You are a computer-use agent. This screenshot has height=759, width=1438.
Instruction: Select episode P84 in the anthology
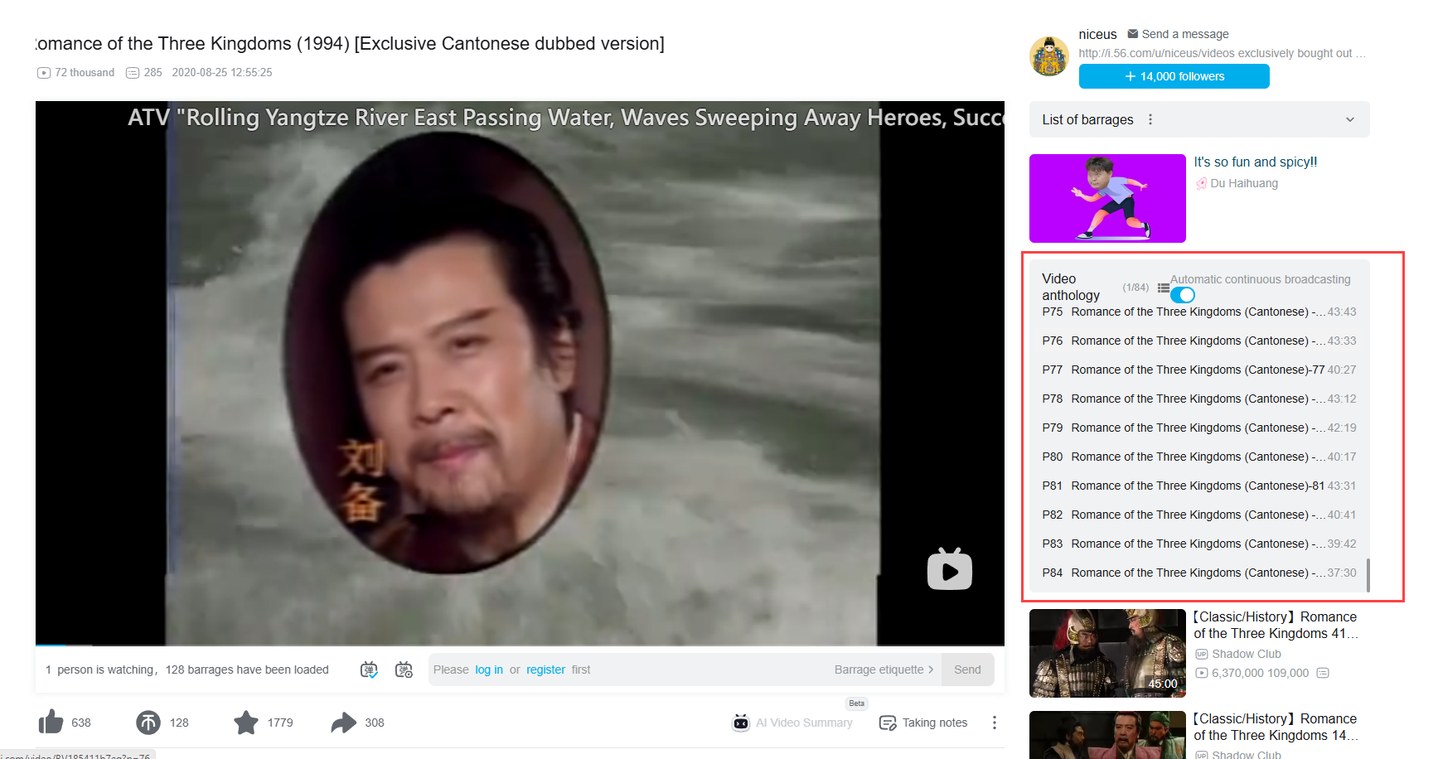1198,573
